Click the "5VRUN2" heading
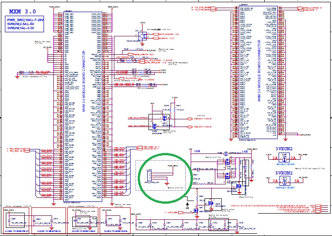The width and height of the screenshot is (332, 236). tap(284, 173)
